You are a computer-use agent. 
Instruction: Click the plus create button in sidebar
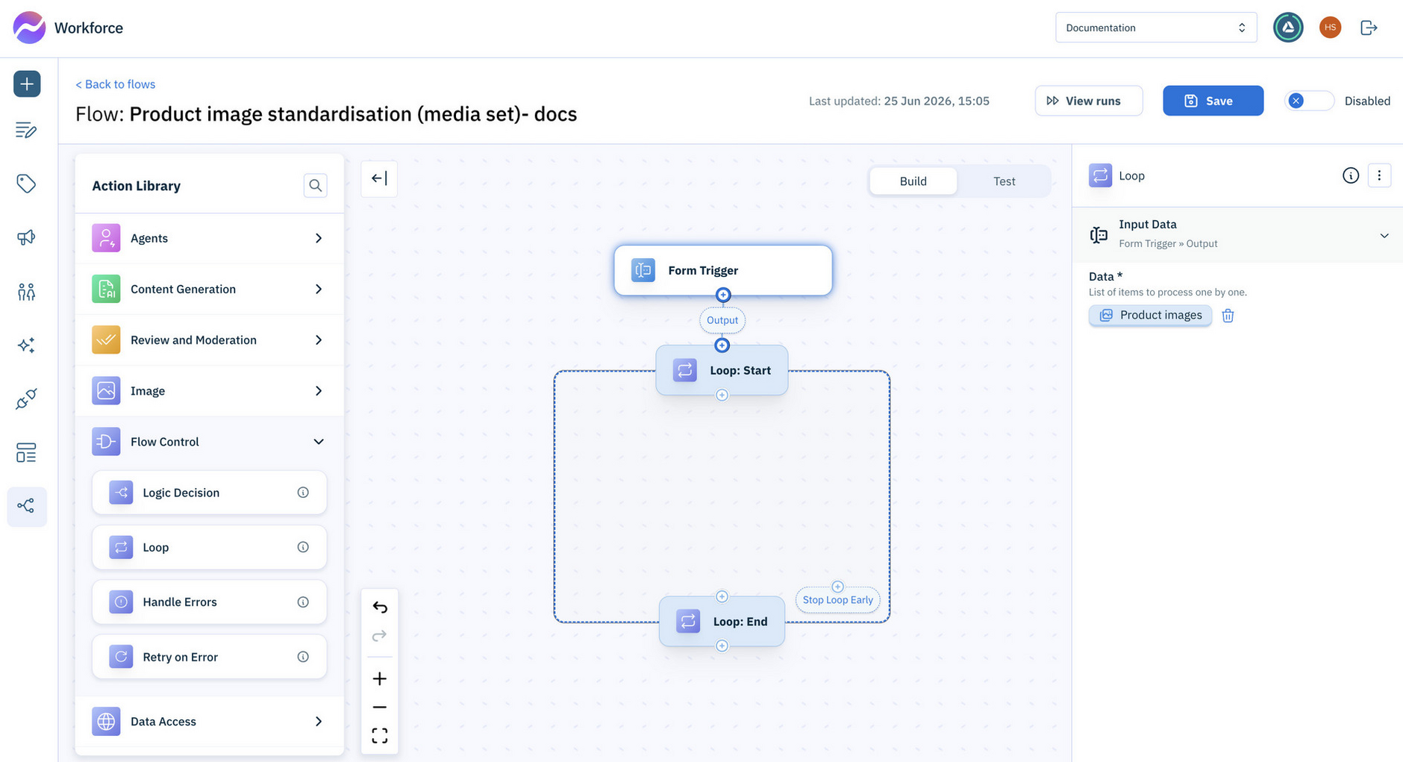tap(27, 84)
